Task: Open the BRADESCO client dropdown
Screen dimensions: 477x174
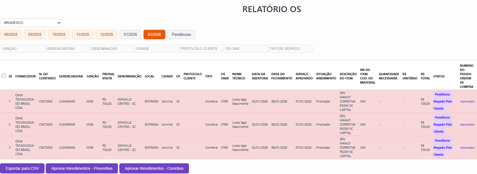Action: tap(31, 23)
